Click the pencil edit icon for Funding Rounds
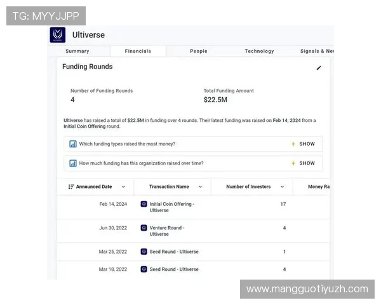 pos(319,68)
